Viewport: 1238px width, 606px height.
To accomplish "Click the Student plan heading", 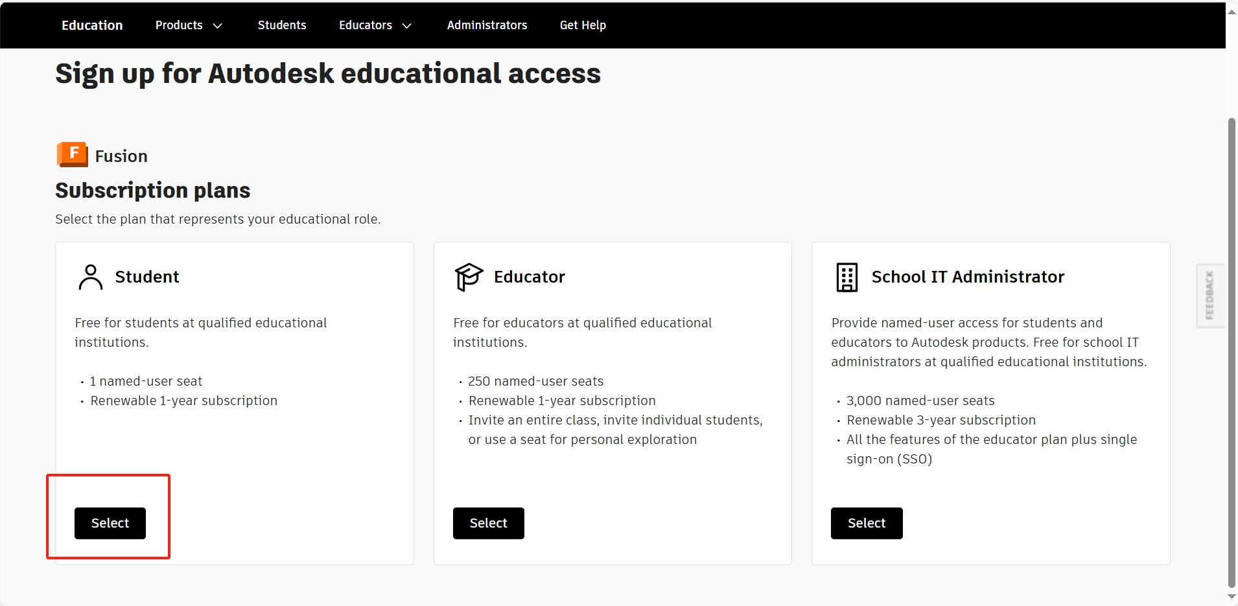I will coord(147,277).
